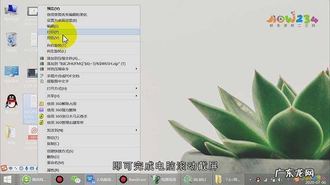Expand the 其他压缩命令 submenu arrow

[x=137, y=69]
